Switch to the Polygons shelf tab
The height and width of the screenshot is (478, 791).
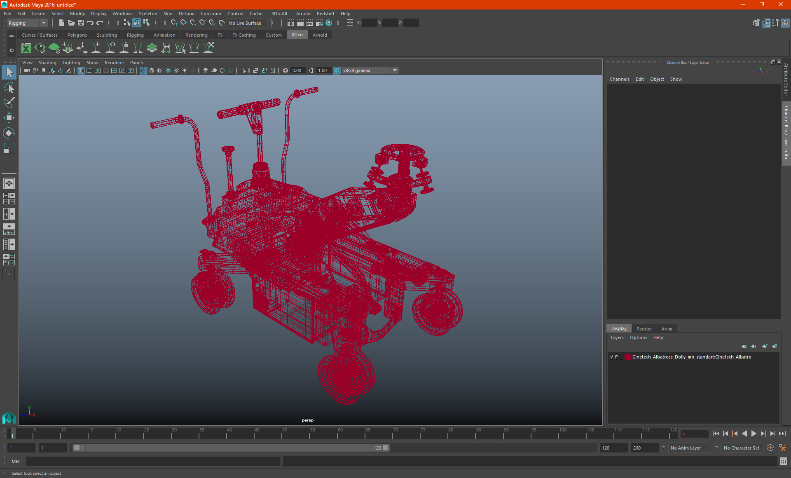point(77,35)
